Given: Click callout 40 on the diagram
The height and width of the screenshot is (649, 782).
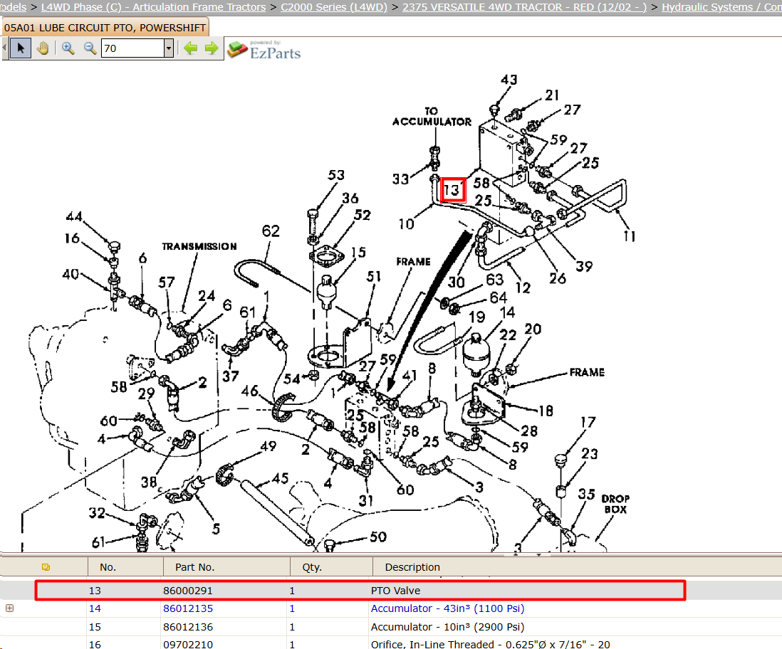Looking at the screenshot, I should pyautogui.click(x=71, y=274).
